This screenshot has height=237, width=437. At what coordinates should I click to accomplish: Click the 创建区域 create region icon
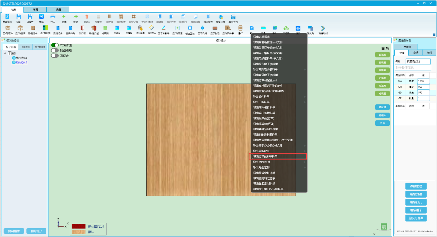190,28
